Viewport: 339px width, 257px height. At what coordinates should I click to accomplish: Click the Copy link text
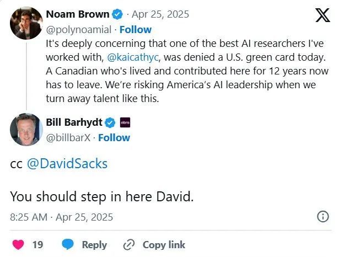tap(164, 244)
